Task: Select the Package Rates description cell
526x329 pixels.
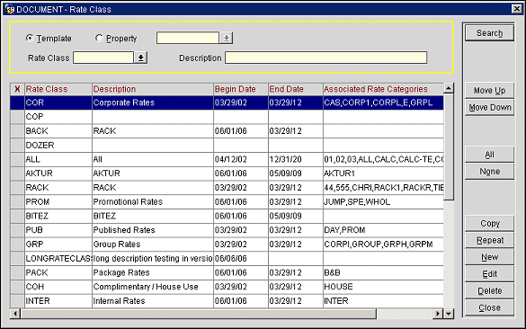Action: 153,272
